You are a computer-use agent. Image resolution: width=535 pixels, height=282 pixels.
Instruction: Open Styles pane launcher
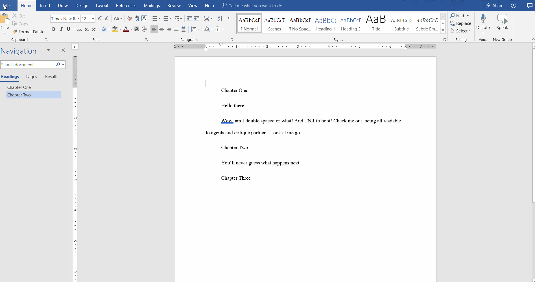tap(445, 40)
